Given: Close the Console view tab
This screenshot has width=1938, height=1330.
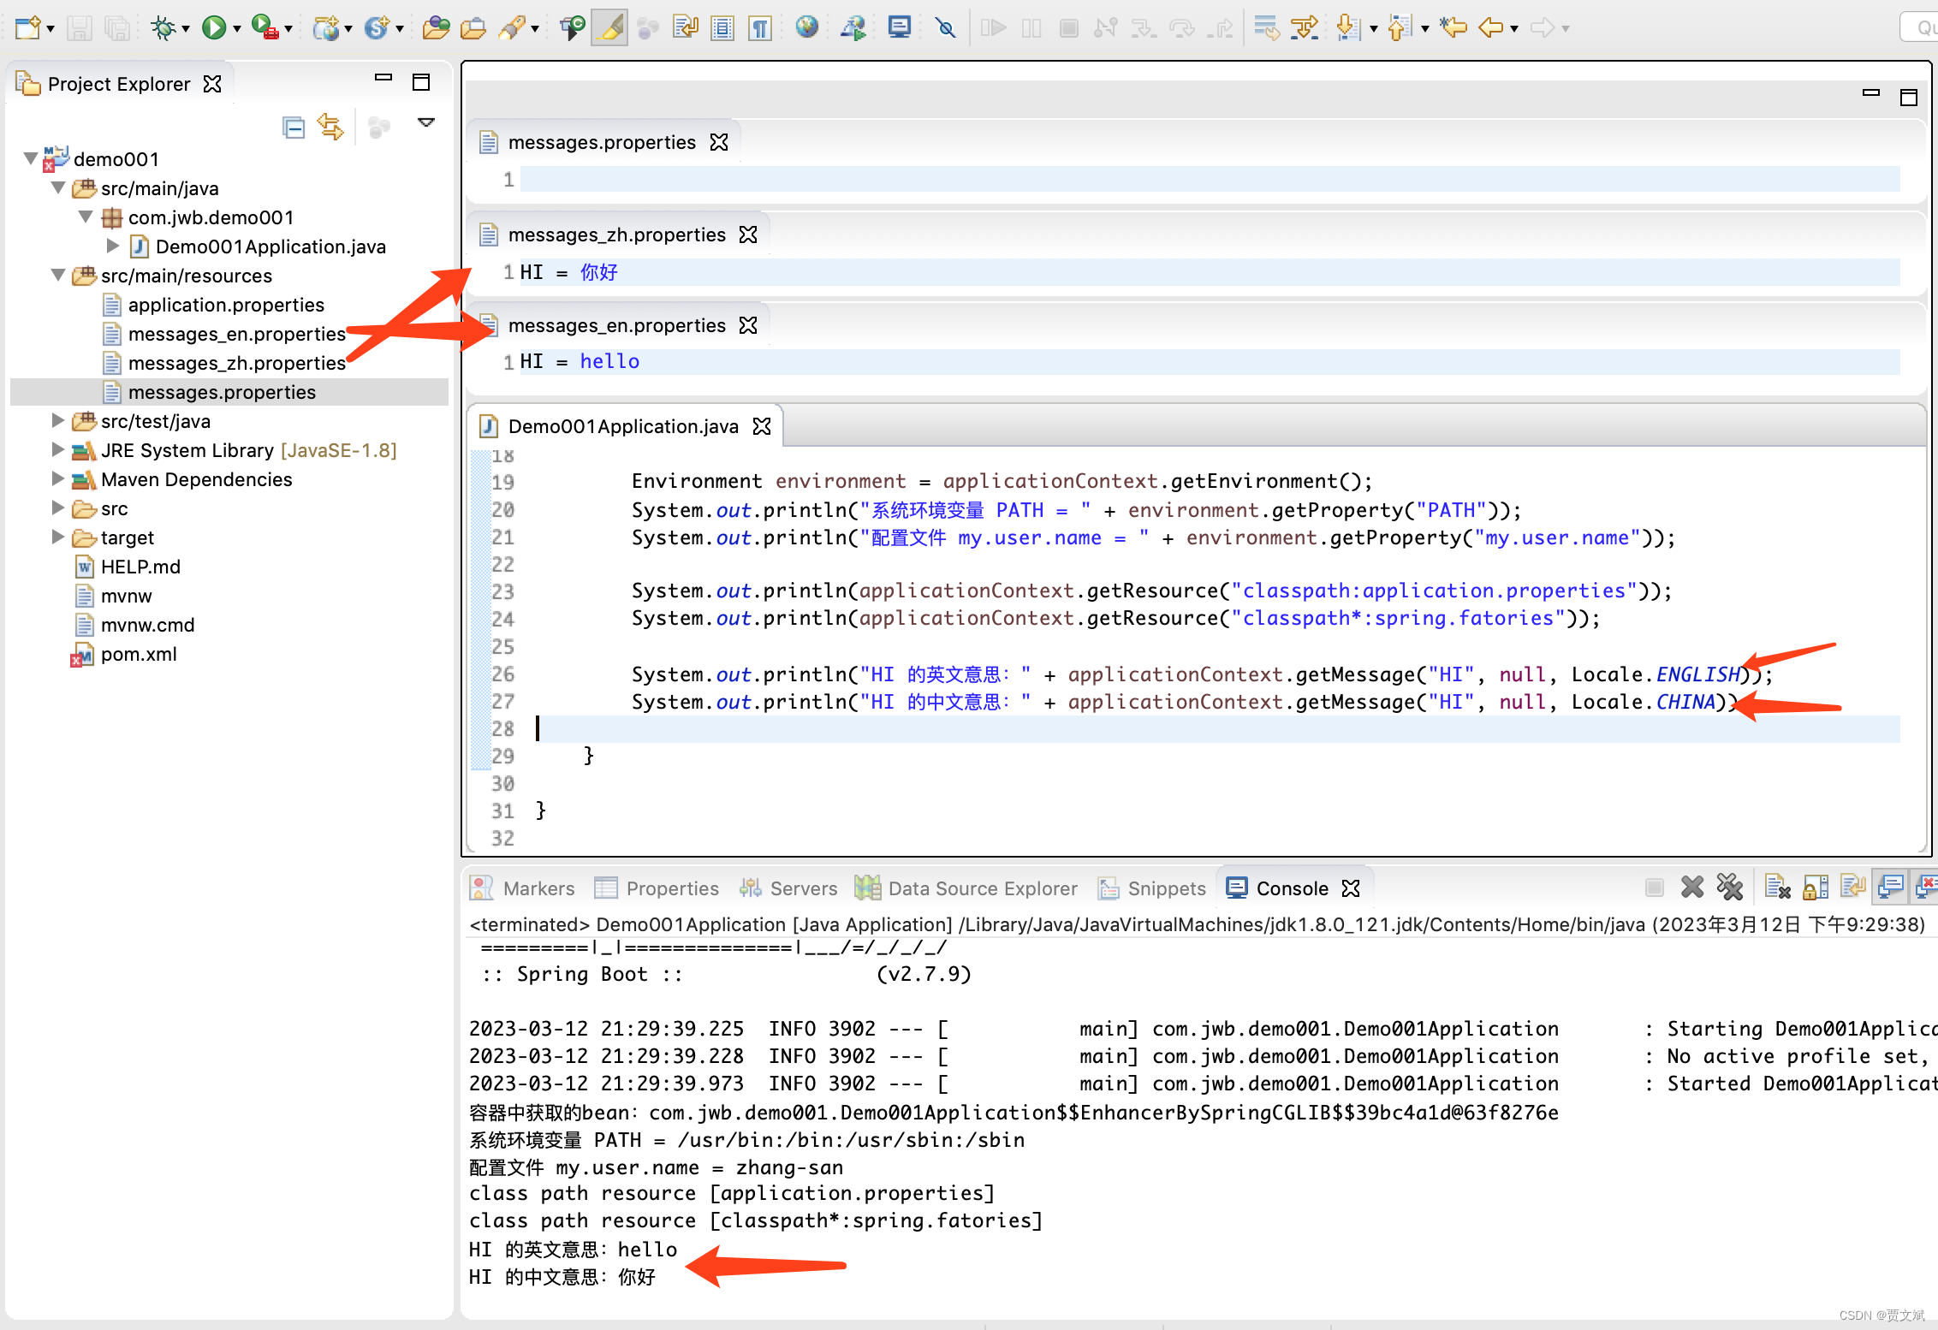Looking at the screenshot, I should point(1351,888).
